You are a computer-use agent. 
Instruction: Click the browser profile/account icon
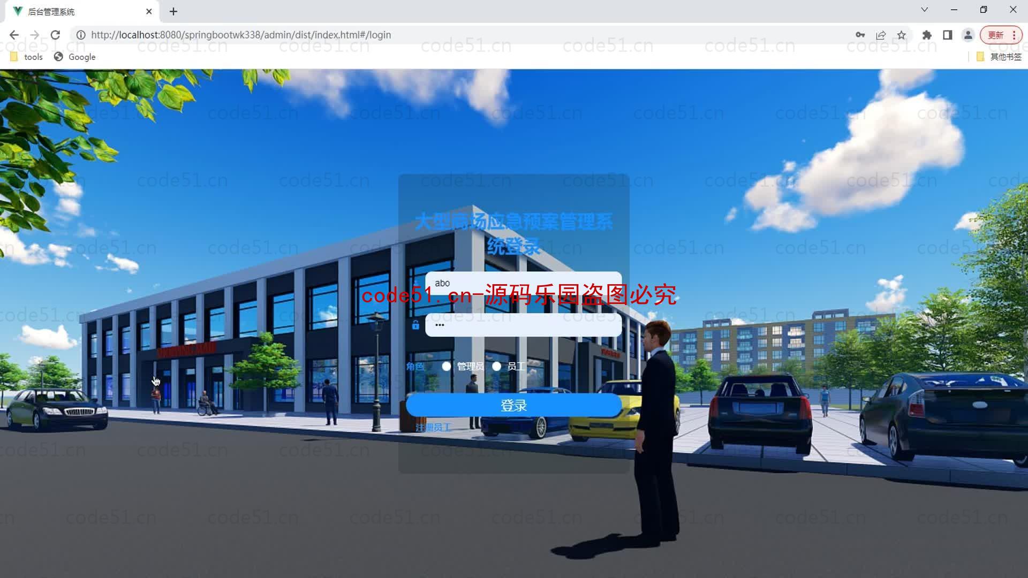(x=969, y=35)
